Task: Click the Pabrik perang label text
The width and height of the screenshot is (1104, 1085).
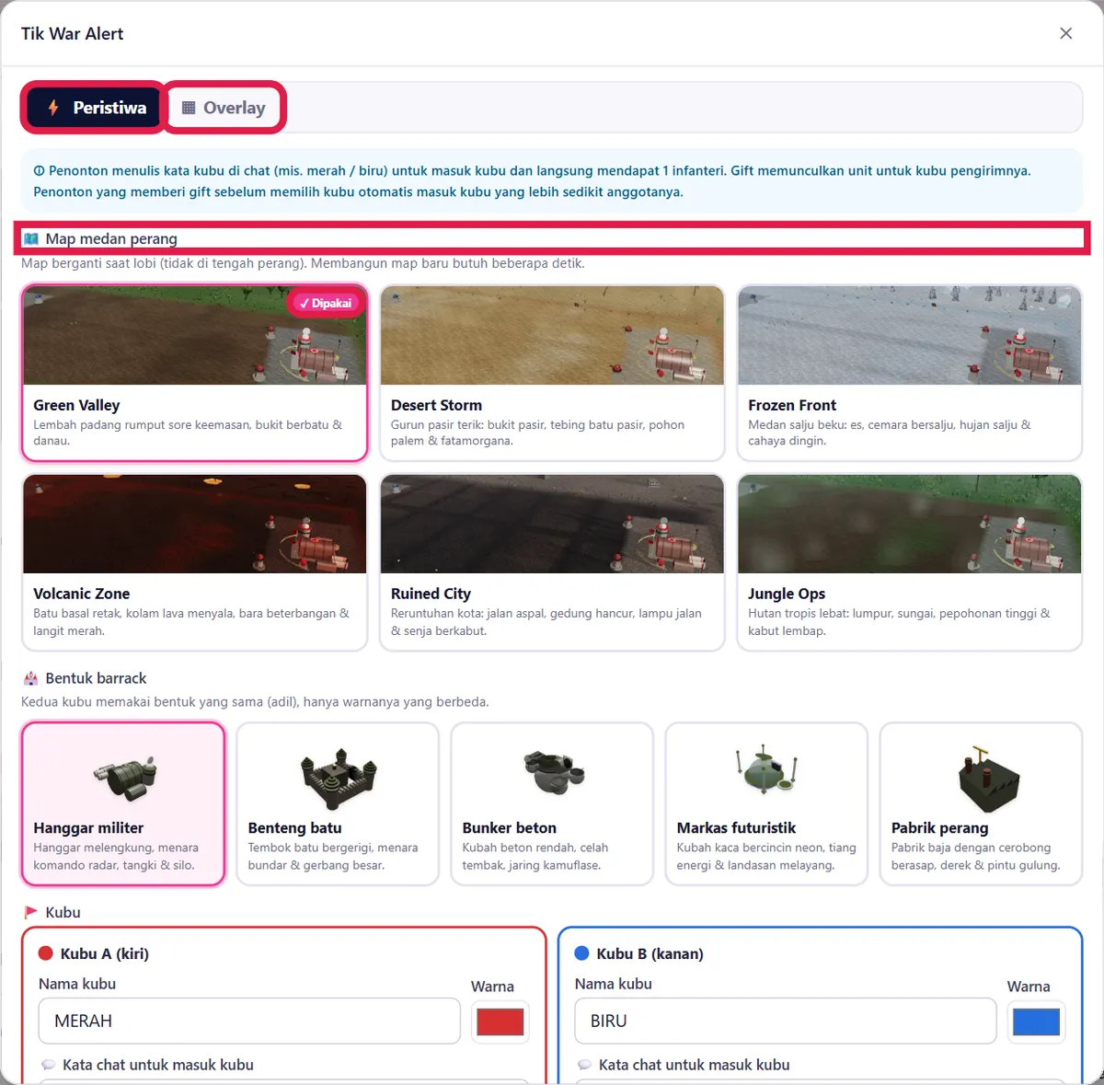Action: [939, 828]
